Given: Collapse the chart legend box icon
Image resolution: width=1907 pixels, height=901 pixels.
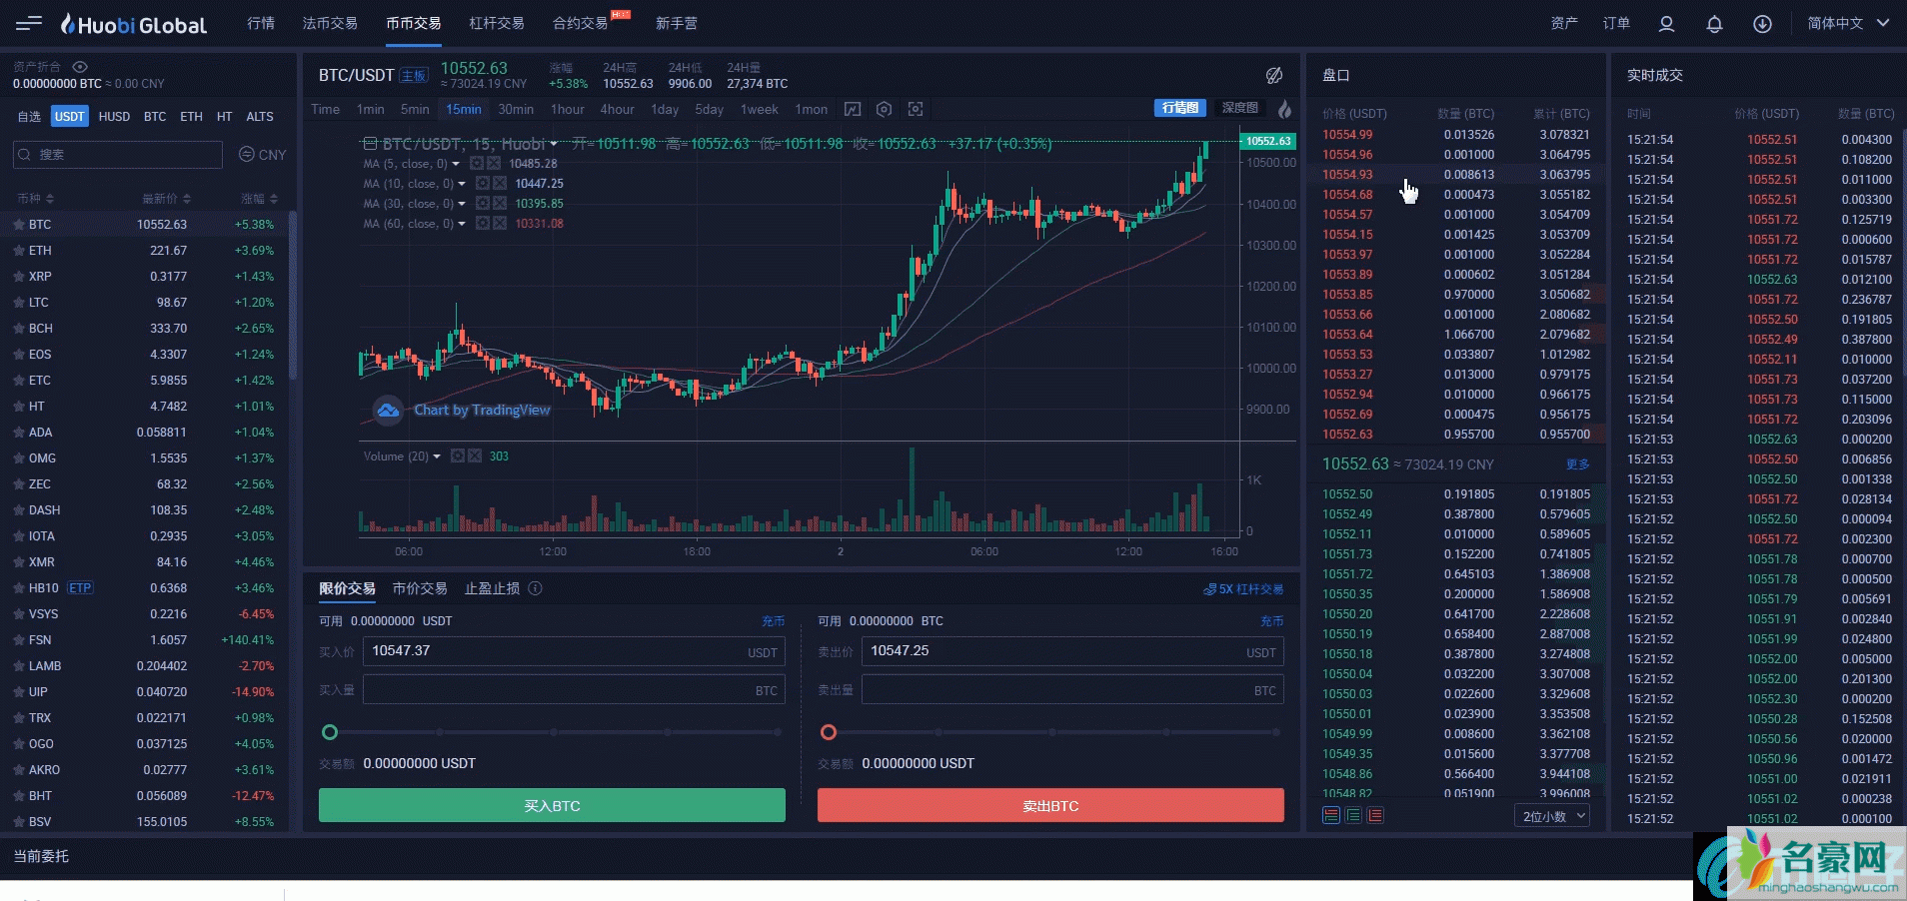Looking at the screenshot, I should (370, 144).
